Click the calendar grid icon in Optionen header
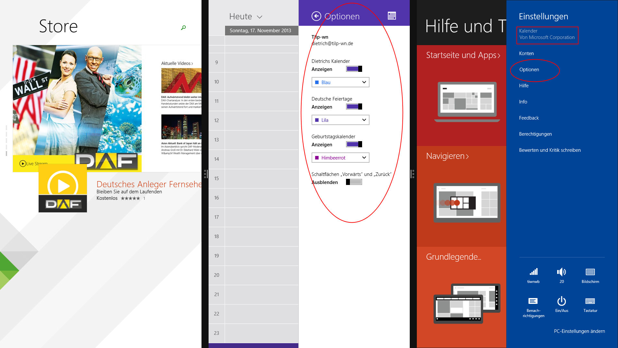 (x=392, y=16)
